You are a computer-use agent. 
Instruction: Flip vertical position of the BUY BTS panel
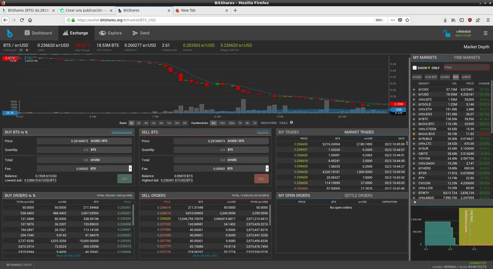point(26,132)
